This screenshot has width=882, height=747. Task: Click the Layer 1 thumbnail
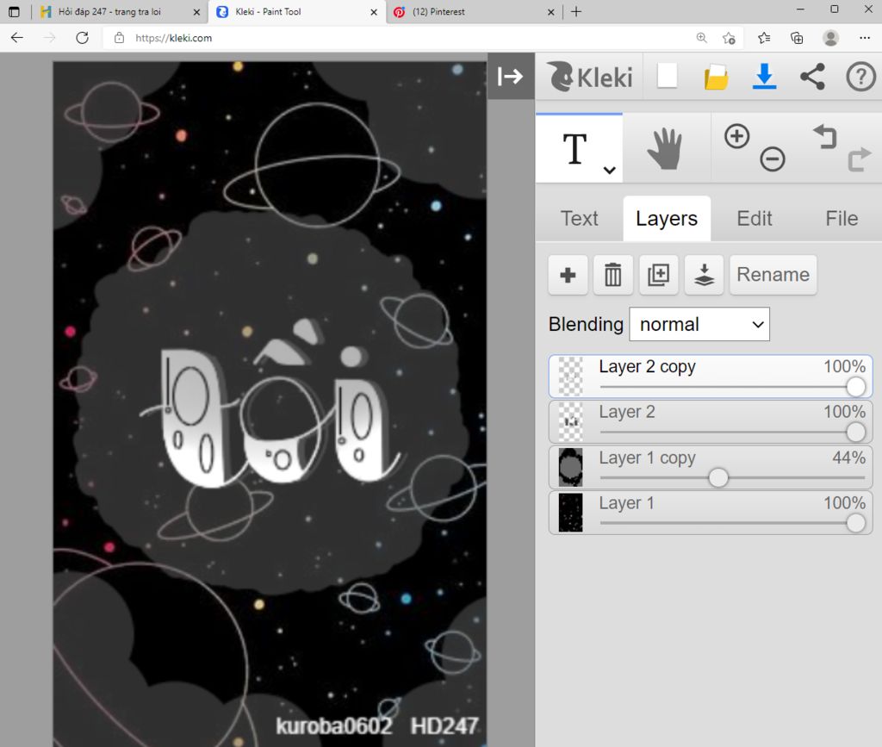pos(570,513)
